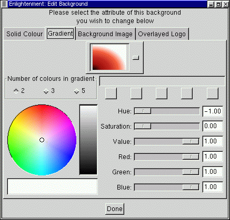Click the Saturation value field
Viewport: 230px width, 220px height.
tap(213, 126)
